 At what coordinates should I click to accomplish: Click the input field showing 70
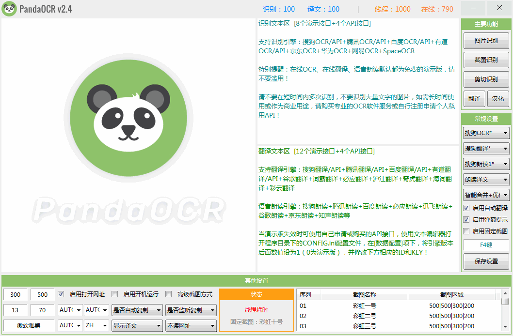click(x=43, y=310)
